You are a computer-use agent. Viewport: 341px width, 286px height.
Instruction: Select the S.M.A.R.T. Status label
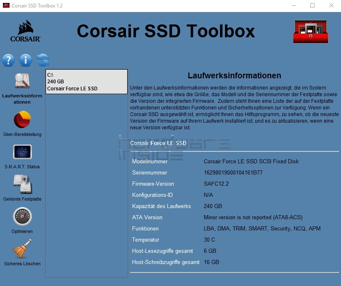pyautogui.click(x=22, y=167)
